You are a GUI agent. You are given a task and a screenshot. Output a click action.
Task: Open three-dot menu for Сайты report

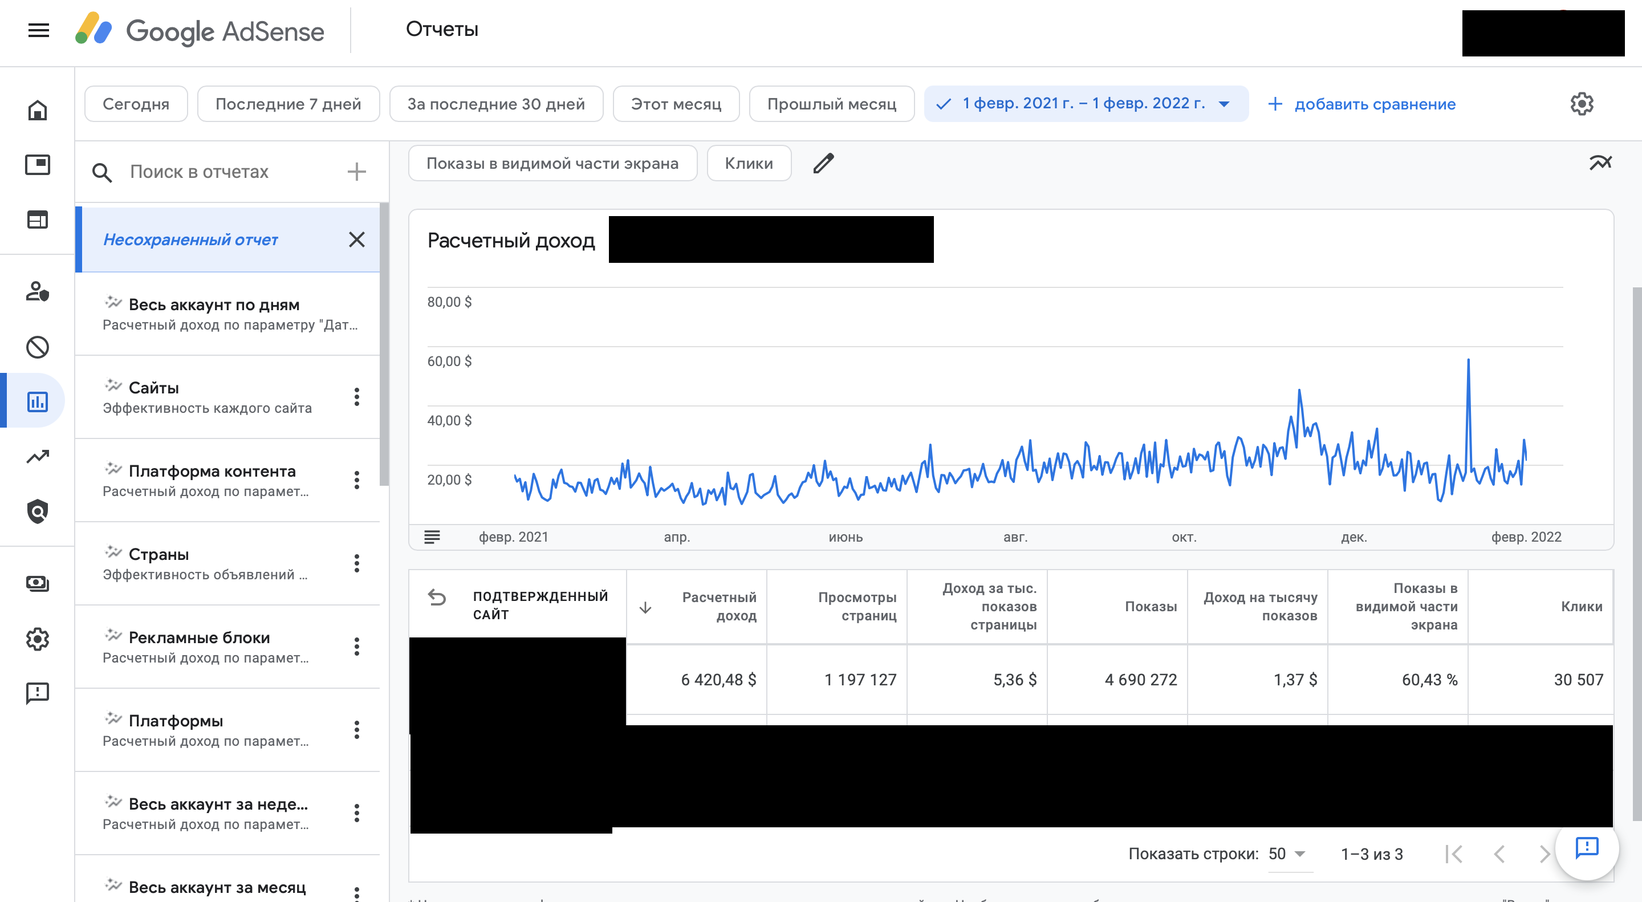point(356,396)
